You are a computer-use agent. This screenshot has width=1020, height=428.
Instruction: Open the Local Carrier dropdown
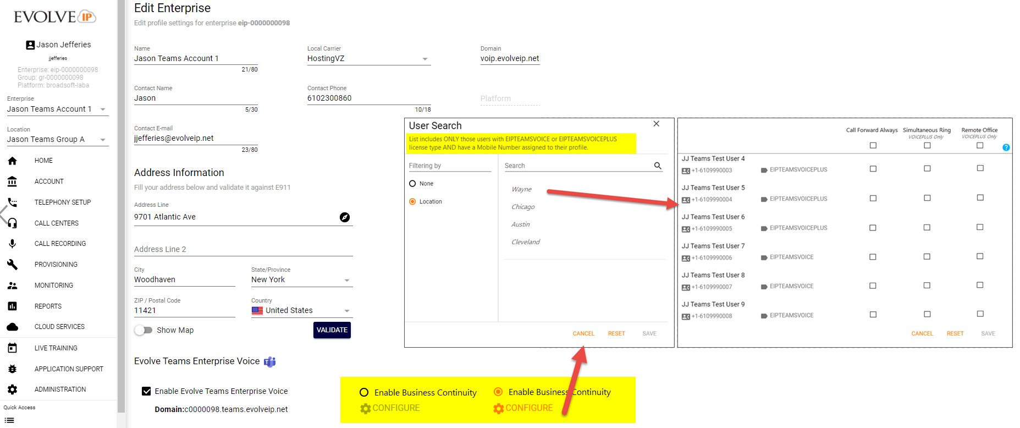(x=424, y=59)
